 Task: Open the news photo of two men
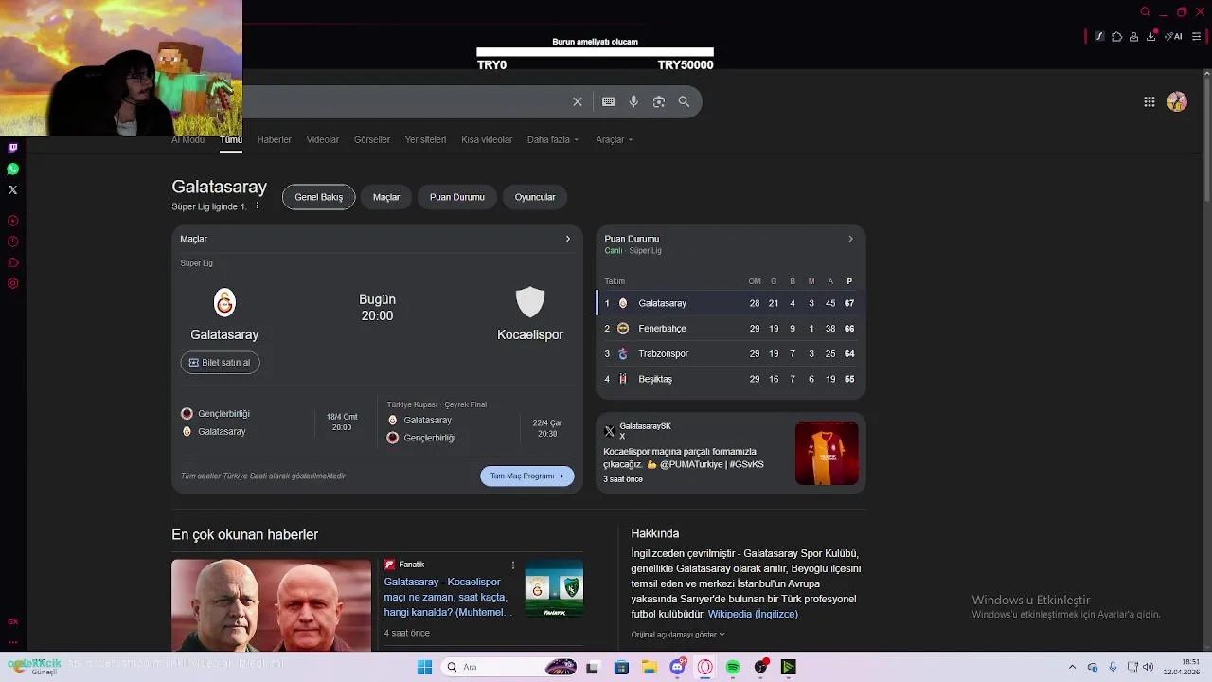[271, 604]
